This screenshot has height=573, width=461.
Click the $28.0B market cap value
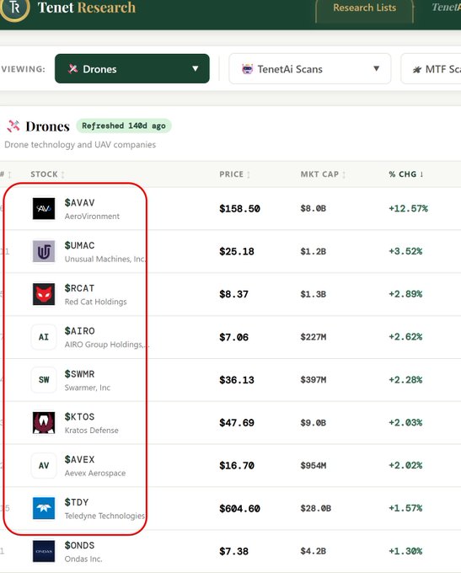(x=315, y=508)
